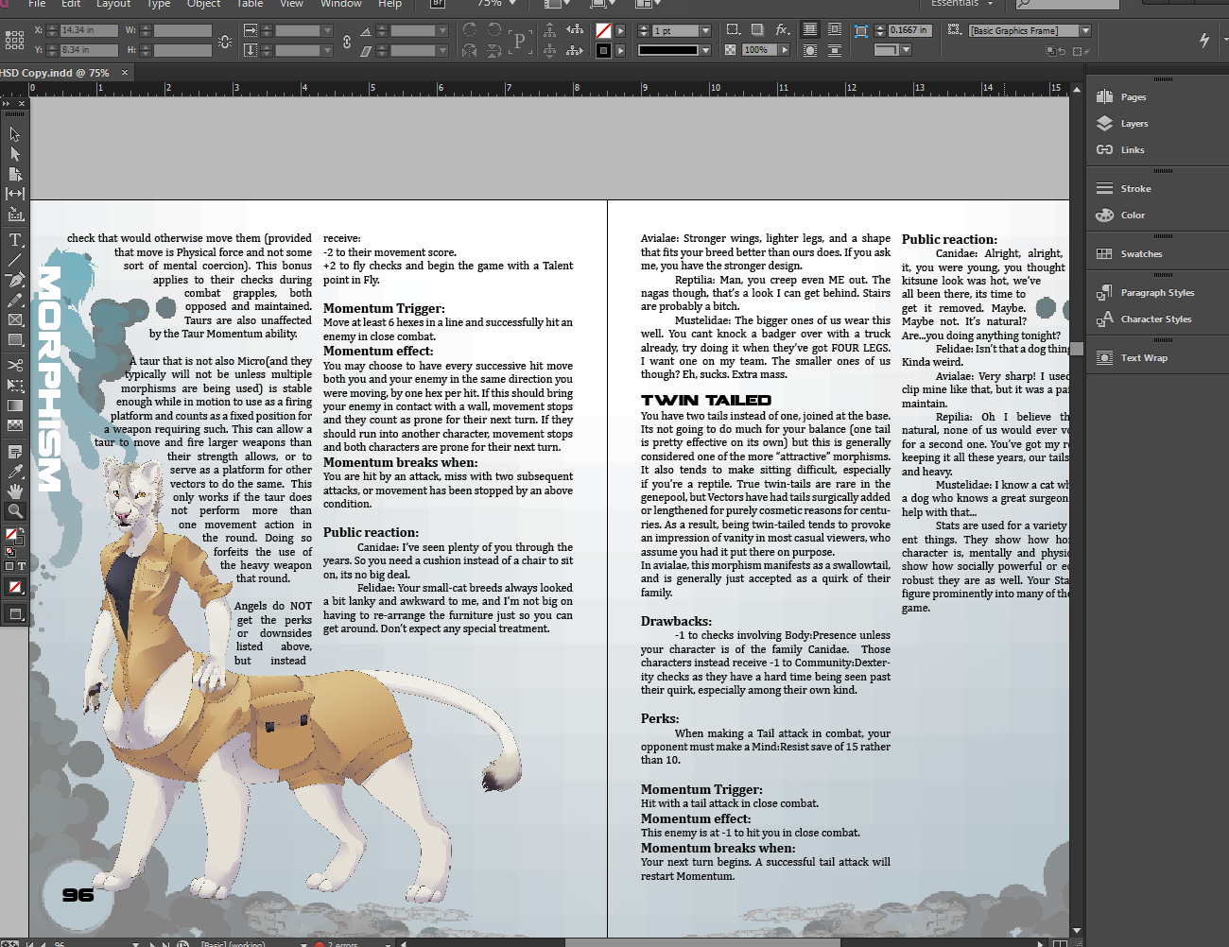Screen dimensions: 1229x947
Task: Open the stroke weight dropdown
Action: pos(705,31)
